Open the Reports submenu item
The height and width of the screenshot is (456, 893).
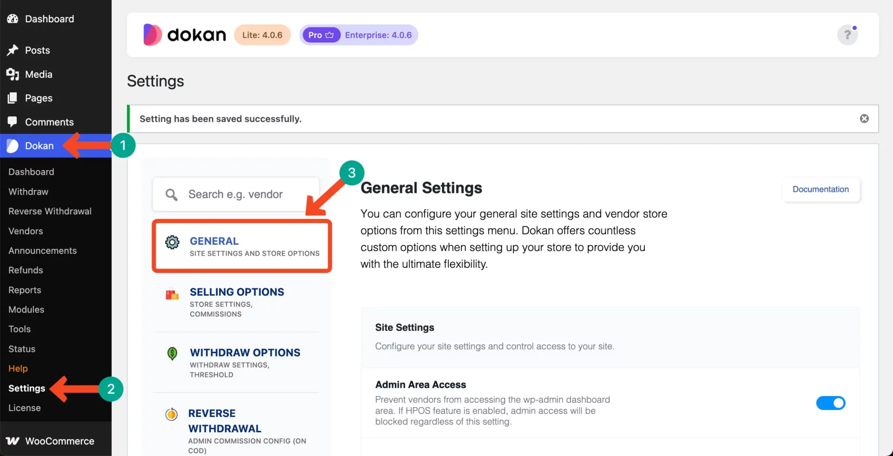click(25, 290)
